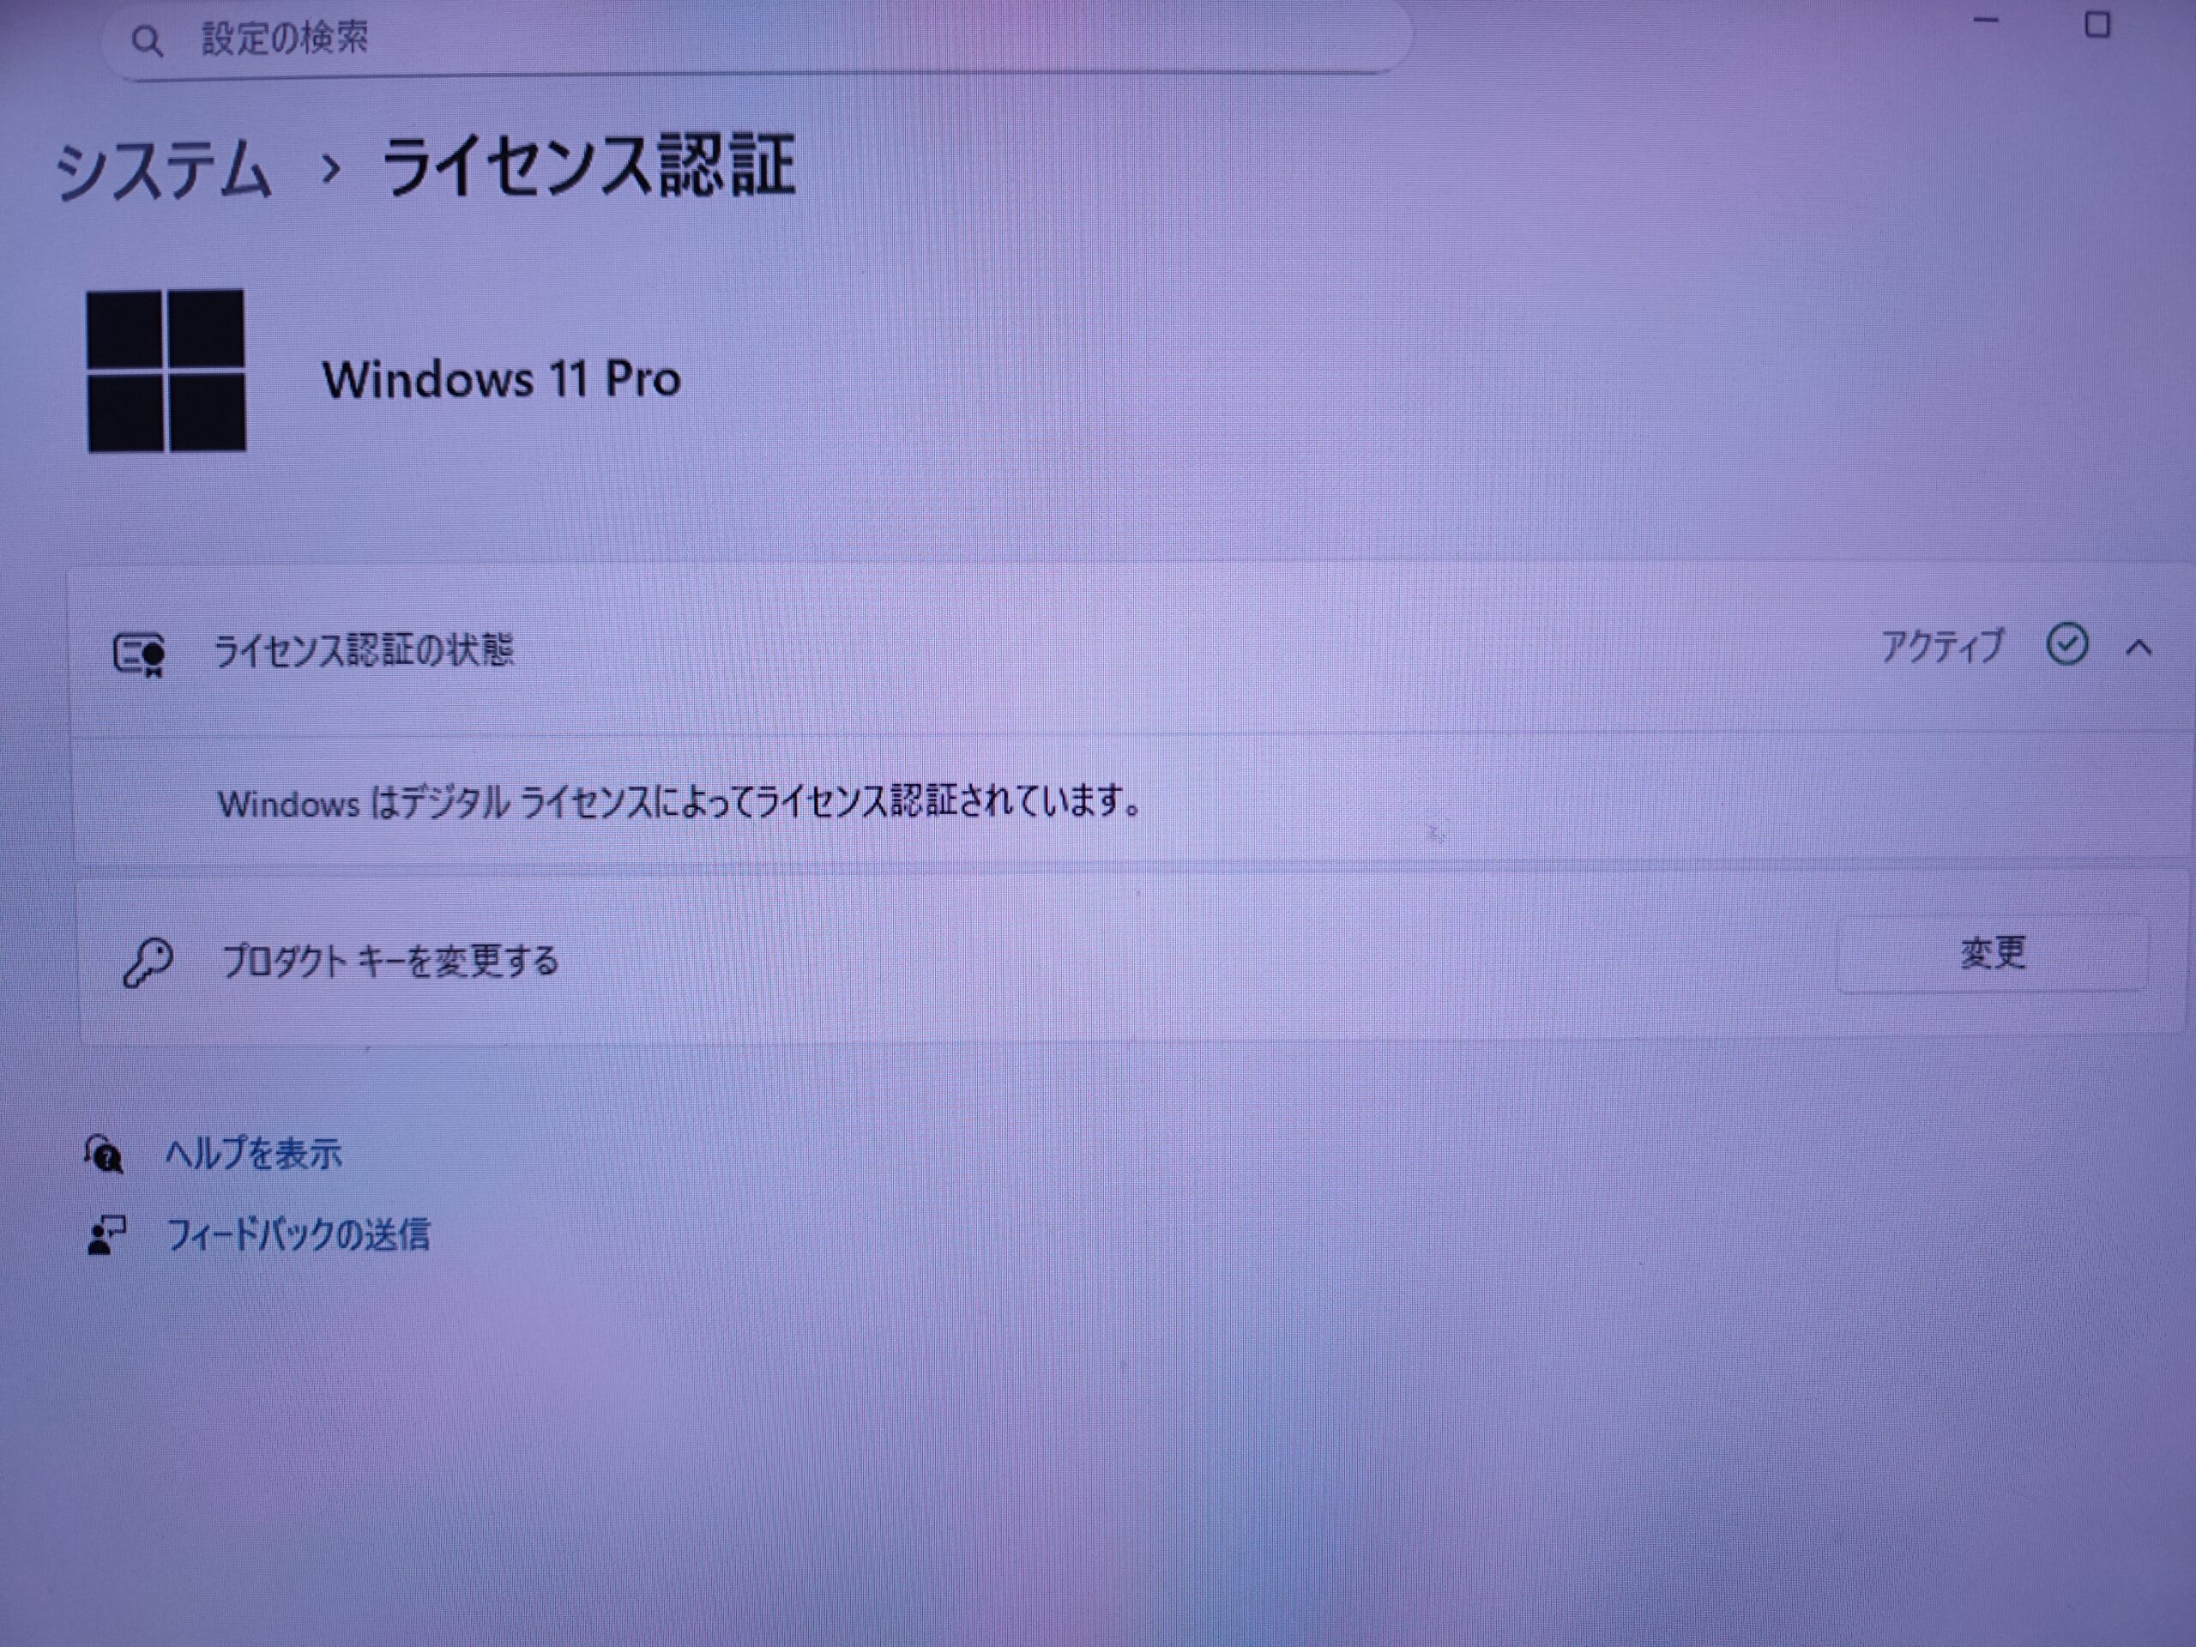This screenshot has height=1647, width=2196.
Task: Click the product key icon
Action: click(148, 962)
